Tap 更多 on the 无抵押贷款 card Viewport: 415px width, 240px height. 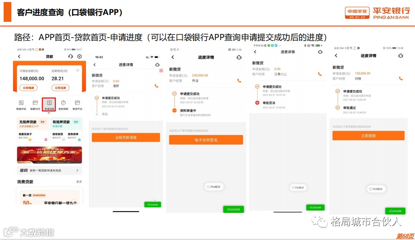[43, 122]
